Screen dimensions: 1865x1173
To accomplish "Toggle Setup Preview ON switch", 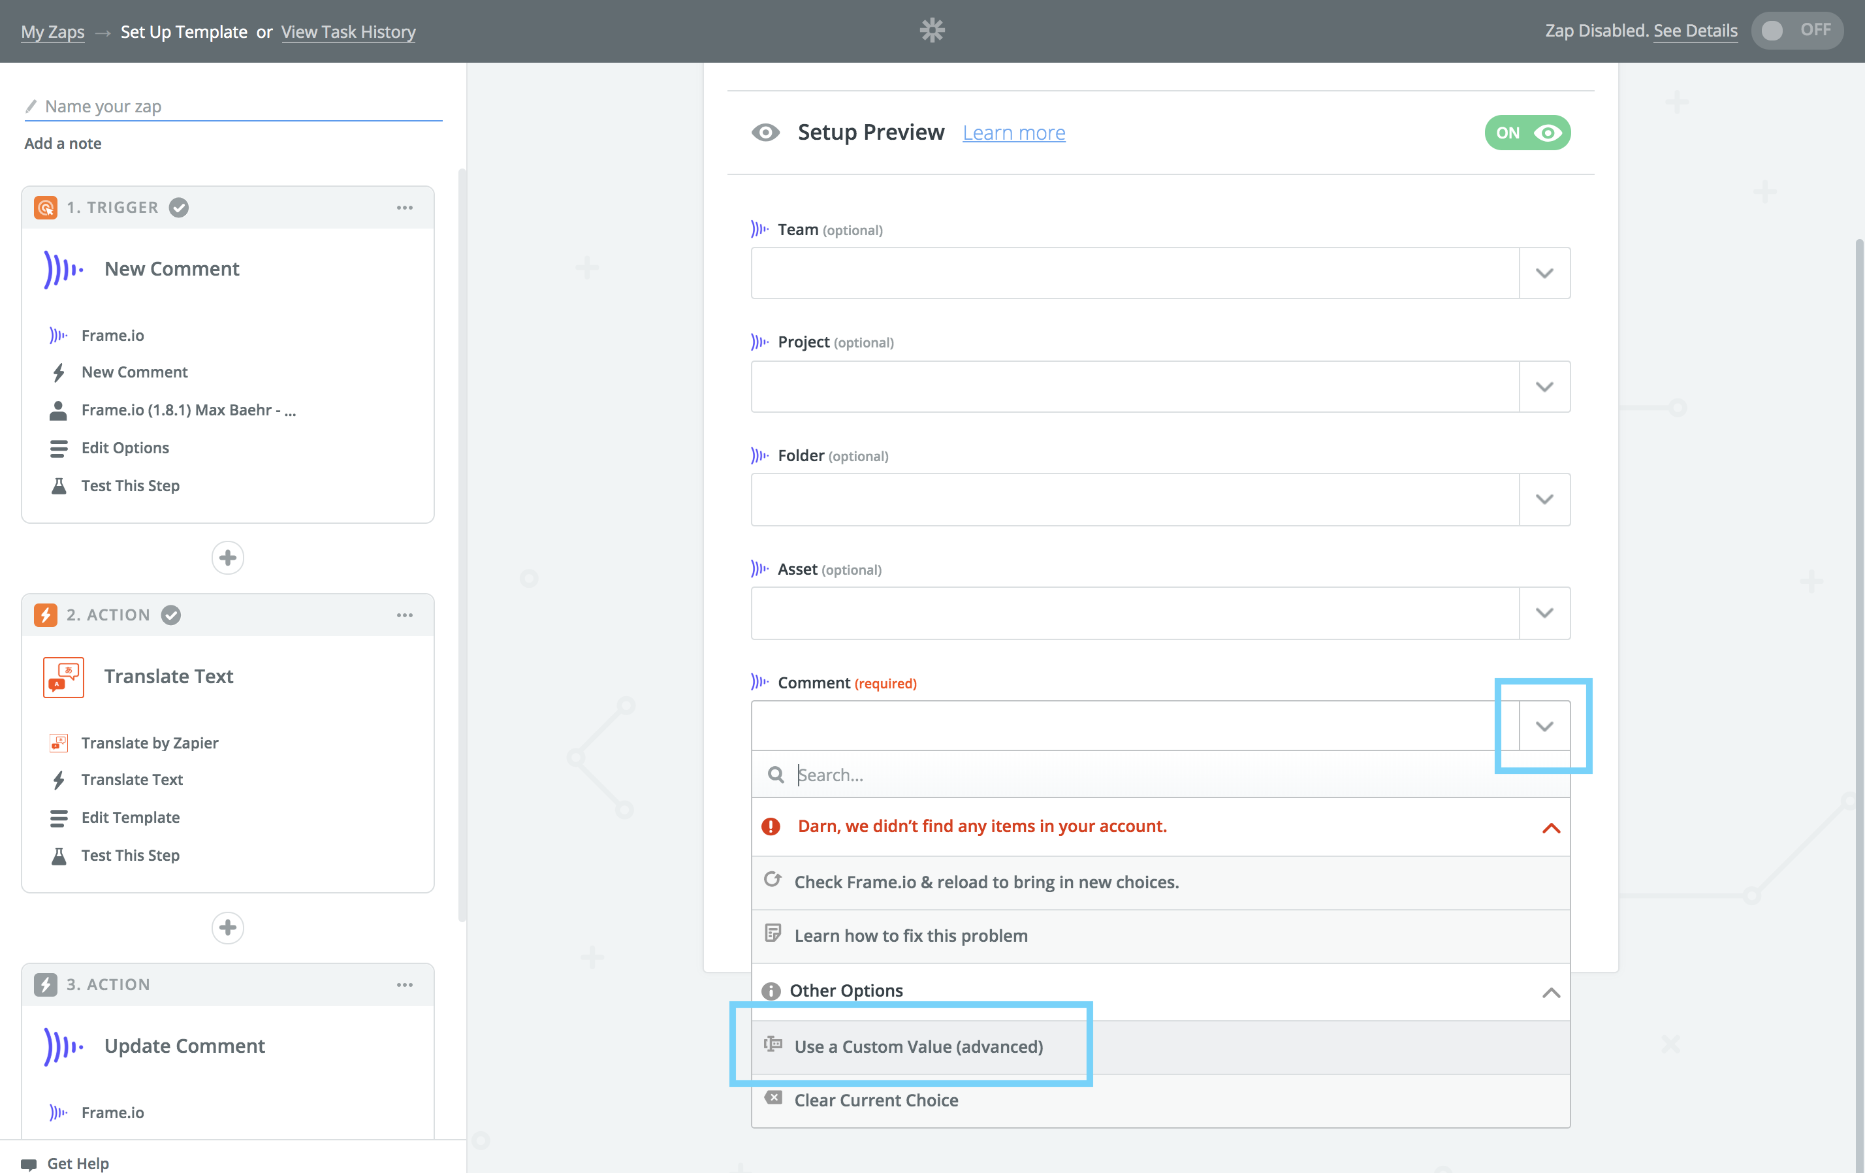I will [x=1527, y=133].
